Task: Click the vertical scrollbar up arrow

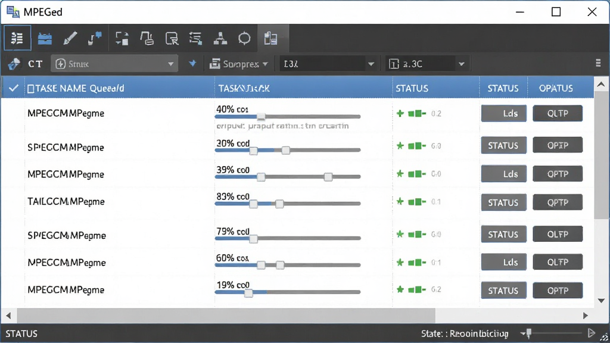Action: click(601, 85)
